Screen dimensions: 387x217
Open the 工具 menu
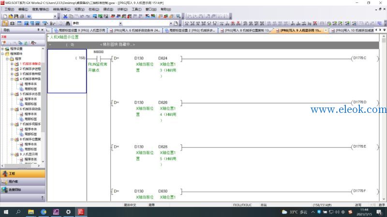136,9
